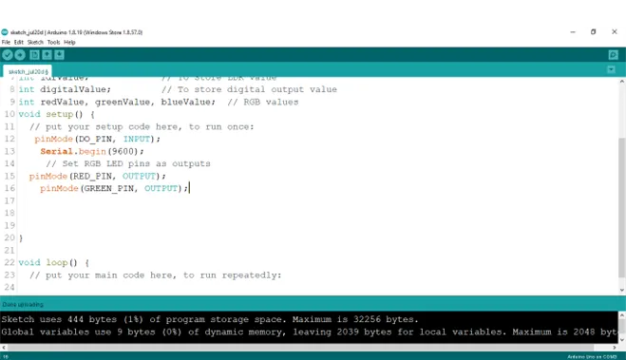Click the editor scroll down arrow
This screenshot has width=626, height=360.
(x=621, y=290)
